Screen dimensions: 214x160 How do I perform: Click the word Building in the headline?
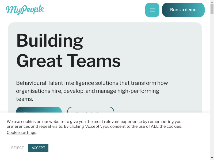(50, 41)
